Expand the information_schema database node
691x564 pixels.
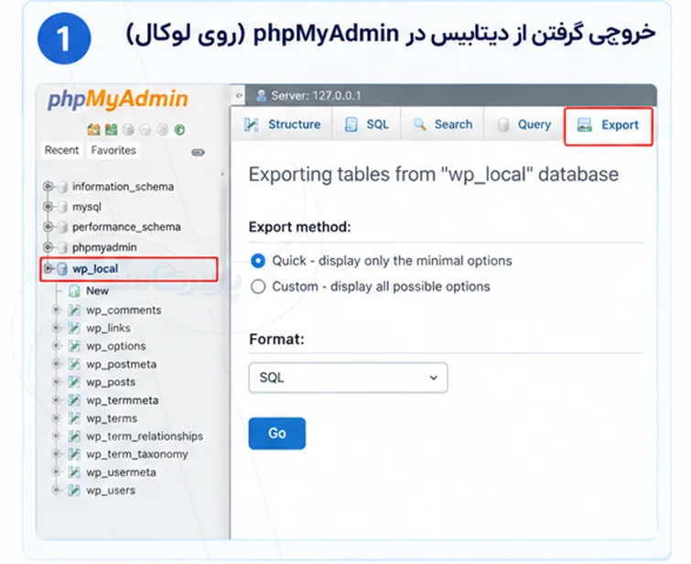click(48, 187)
